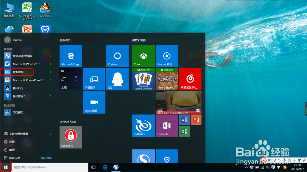Click the 中 input method tray indicator
This screenshot has height=172, width=307.
tap(279, 167)
